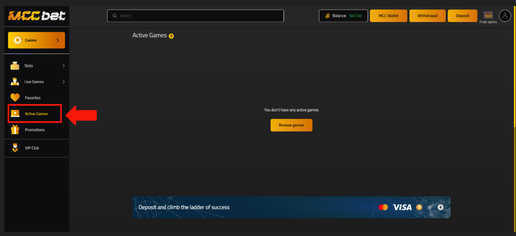Open the Withdrawal page
The height and width of the screenshot is (236, 516).
point(427,16)
